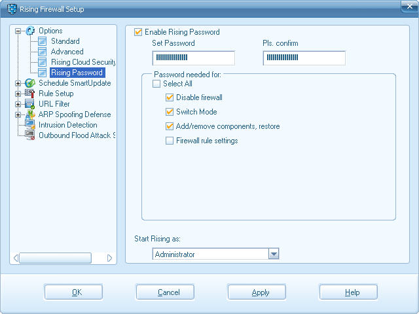Viewport: 419px width, 314px height.
Task: Click the tree scroll left arrow
Action: pos(16,258)
